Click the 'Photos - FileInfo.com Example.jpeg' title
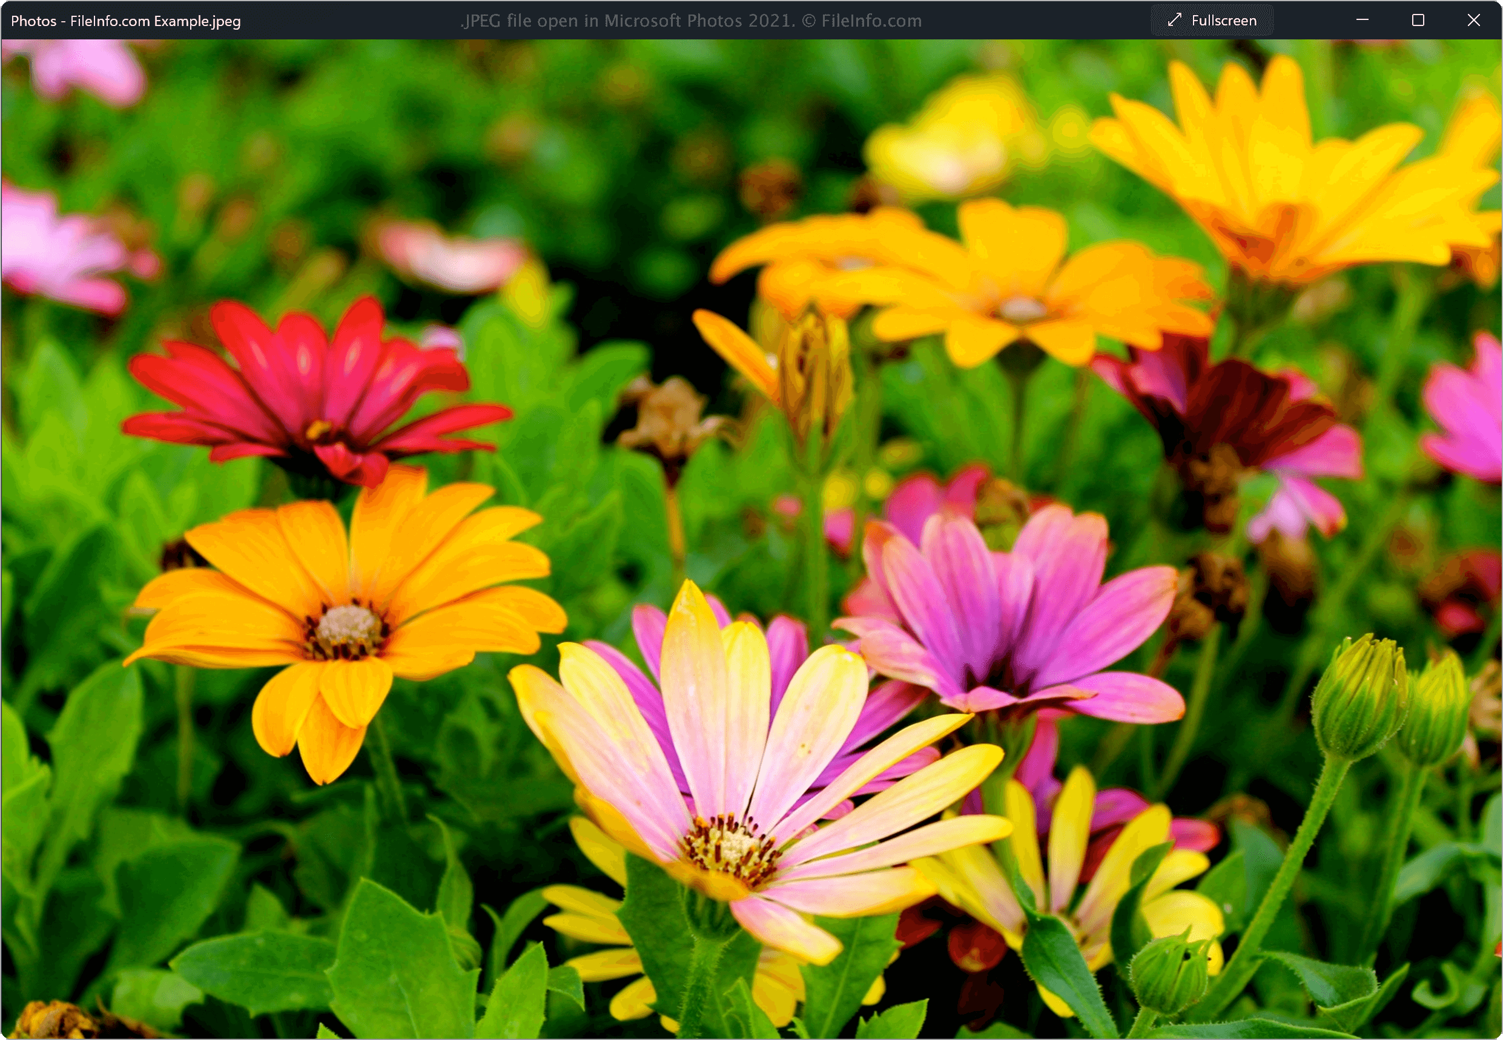This screenshot has height=1040, width=1503. tap(126, 21)
